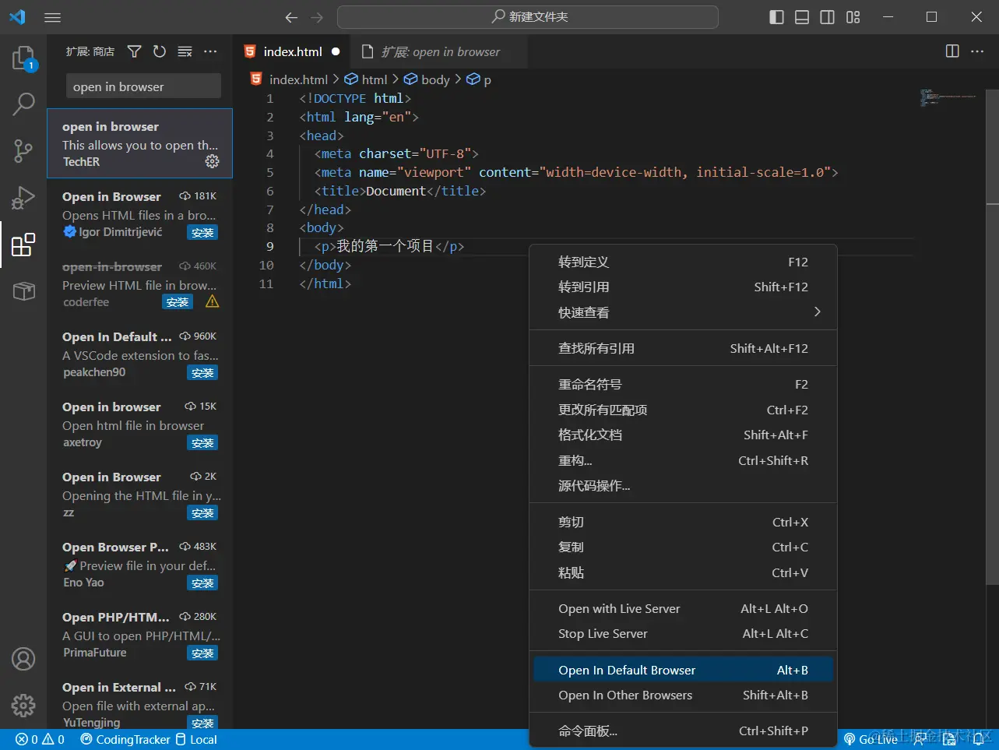Screen dimensions: 999x750
Task: Select 转到定义 from context menu
Action: point(683,262)
